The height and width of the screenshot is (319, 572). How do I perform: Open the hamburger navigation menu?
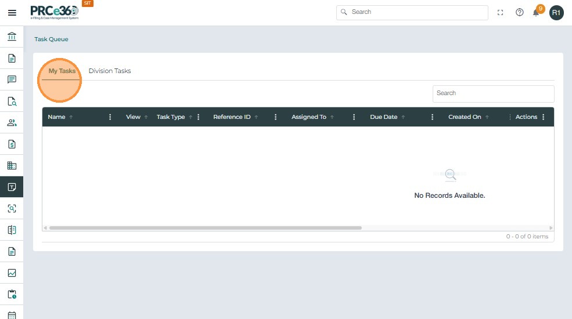pos(12,13)
